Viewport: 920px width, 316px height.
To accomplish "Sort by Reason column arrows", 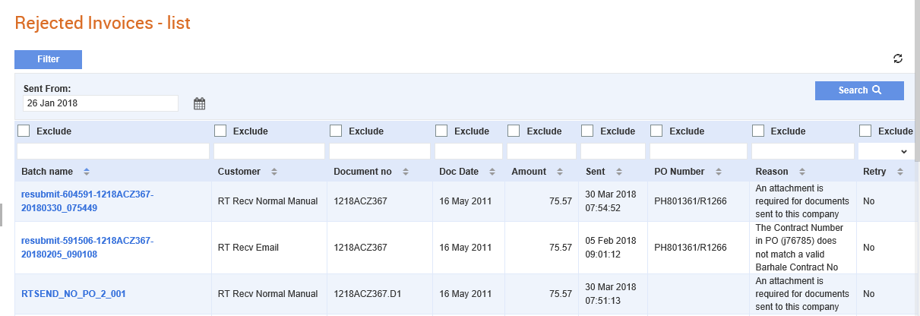I will pos(802,172).
